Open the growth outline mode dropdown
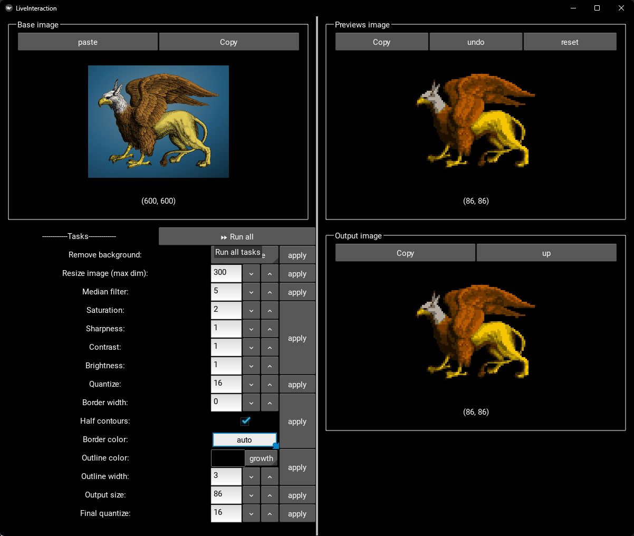634x536 pixels. click(x=262, y=458)
